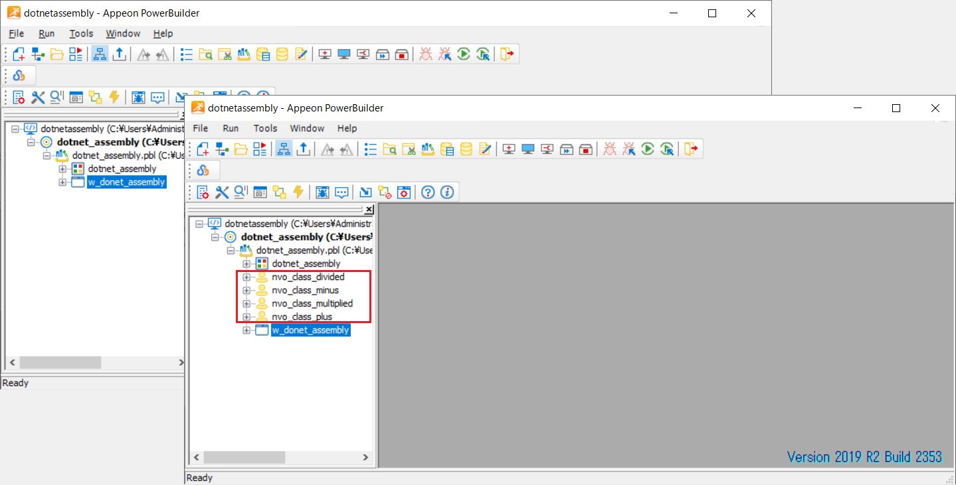Expand the nvo_class_divided tree node
This screenshot has height=485, width=956.
pyautogui.click(x=246, y=277)
